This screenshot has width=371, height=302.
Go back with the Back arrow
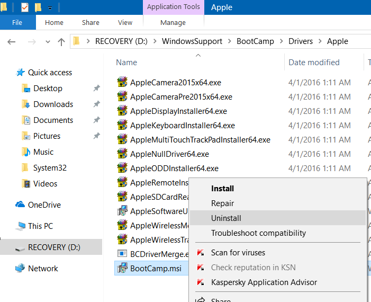12,41
